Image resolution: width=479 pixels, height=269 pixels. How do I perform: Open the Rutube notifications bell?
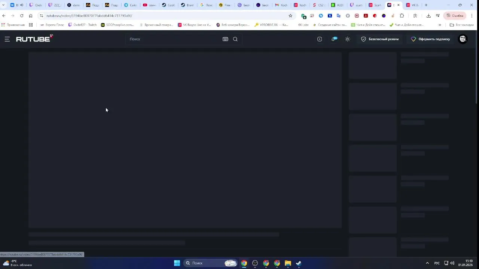point(333,39)
